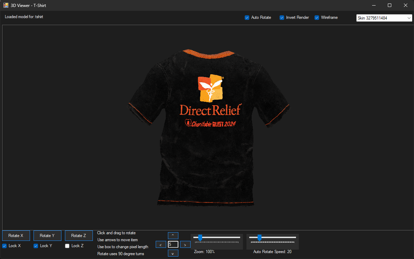Click the Rotate Z button

coord(79,236)
